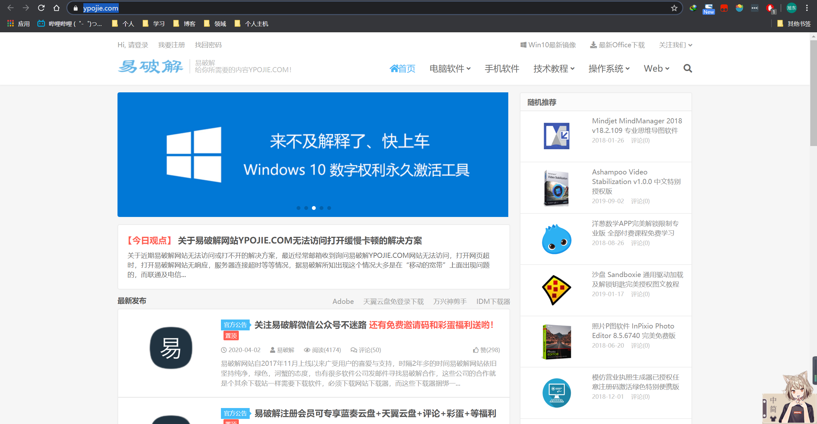Open the IDM browser extension
Screen dimensions: 817x424
coord(693,8)
